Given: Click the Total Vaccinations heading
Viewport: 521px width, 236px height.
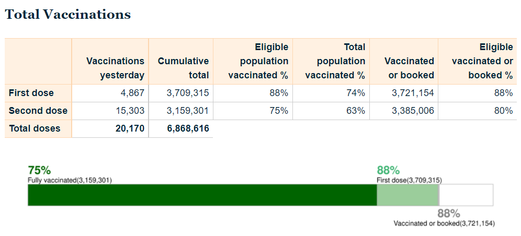Looking at the screenshot, I should coord(68,15).
